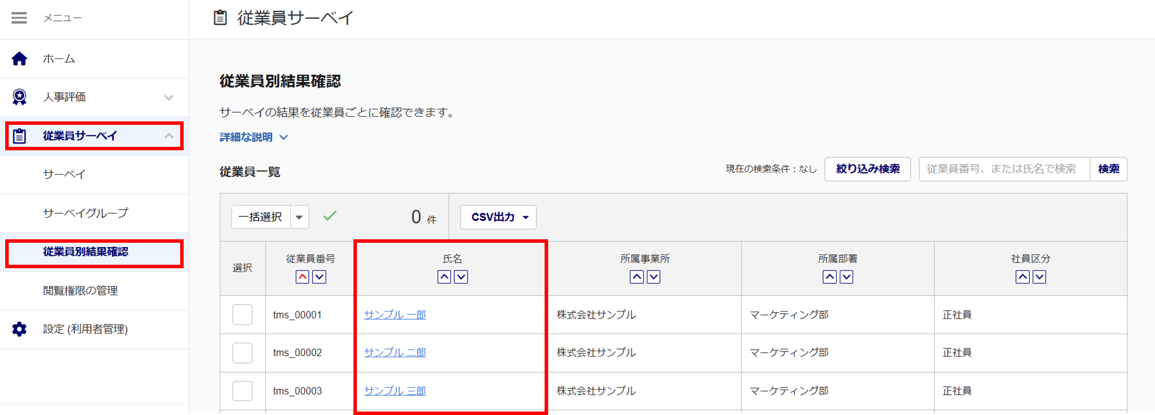Click the home icon in sidebar
Viewport: 1155px width, 415px height.
19,58
